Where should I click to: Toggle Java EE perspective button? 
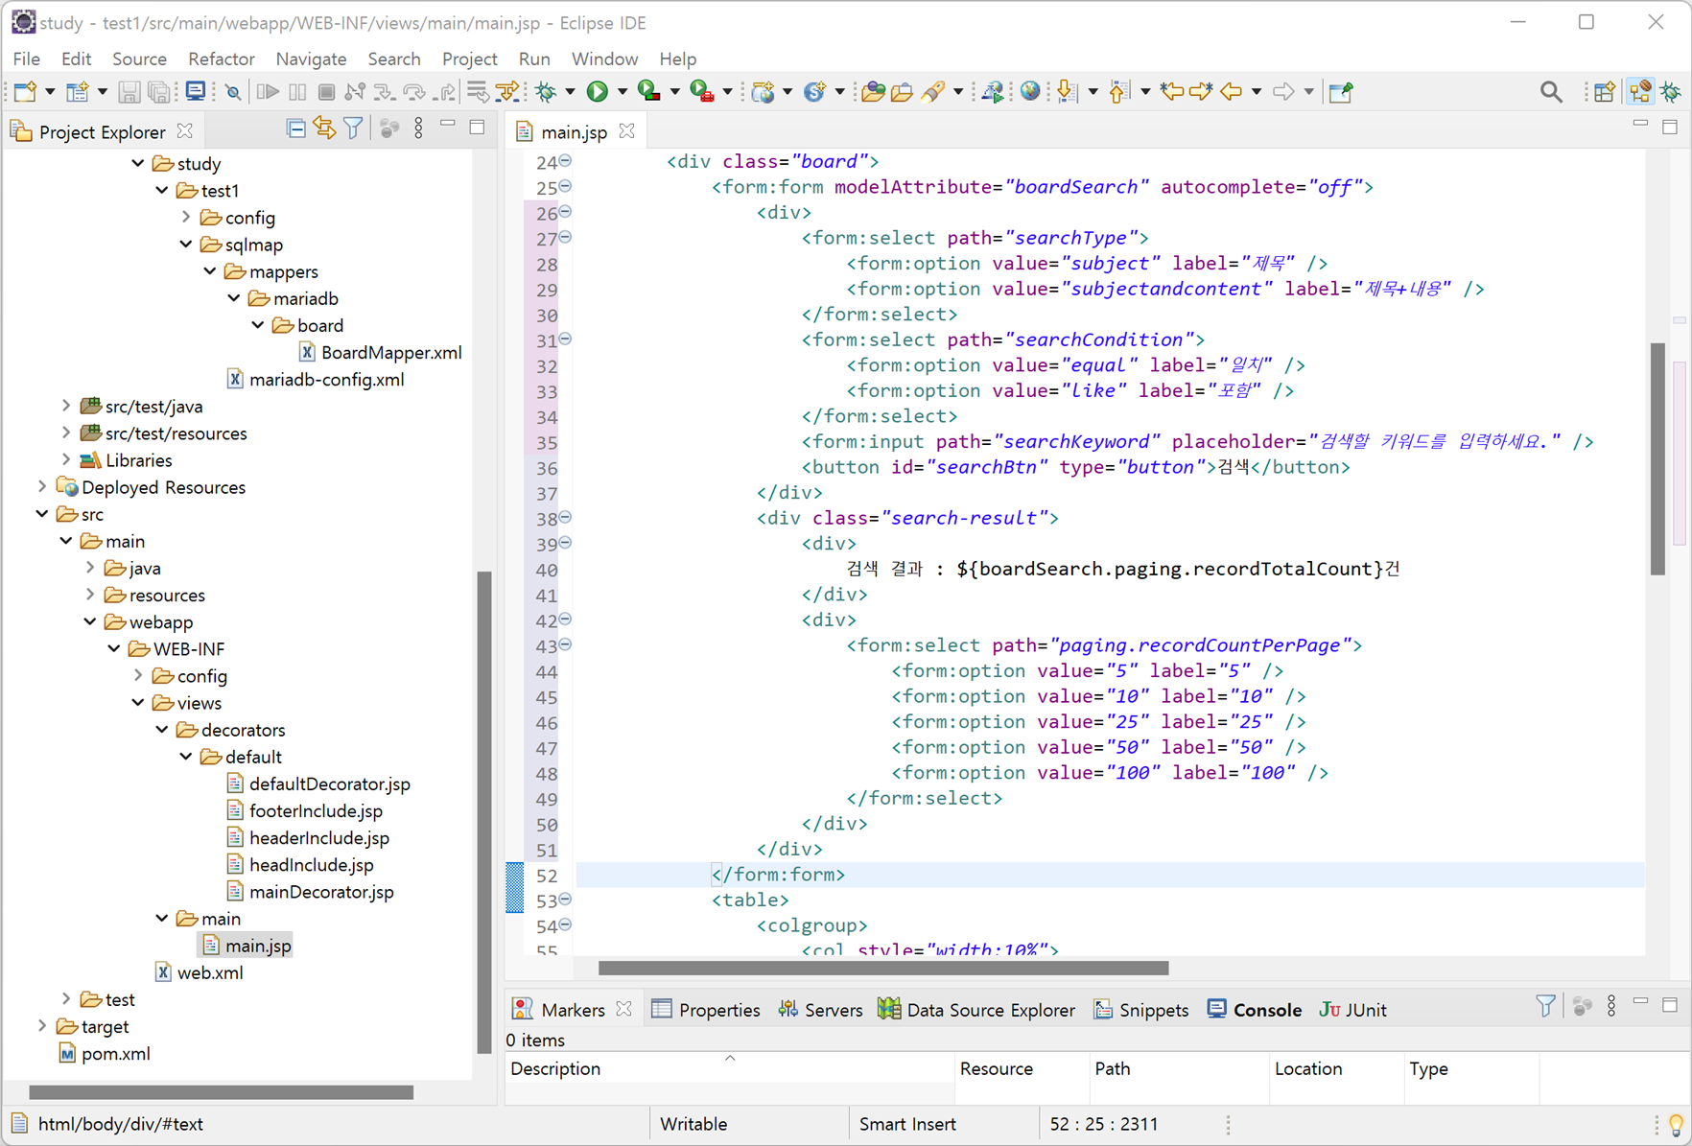pos(1640,92)
